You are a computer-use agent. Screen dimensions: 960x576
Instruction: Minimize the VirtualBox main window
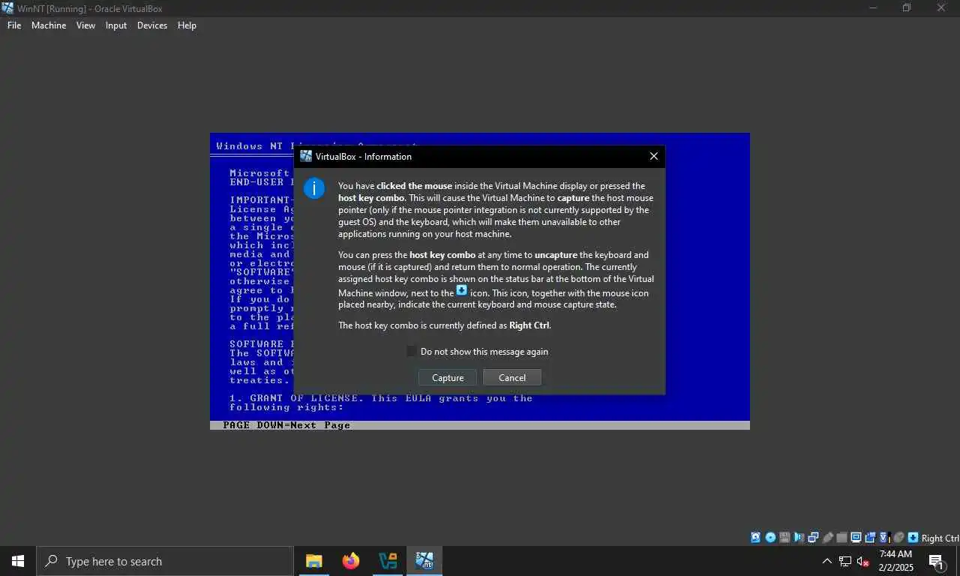[872, 8]
